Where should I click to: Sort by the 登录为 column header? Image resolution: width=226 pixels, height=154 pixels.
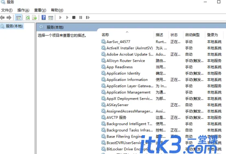214,35
